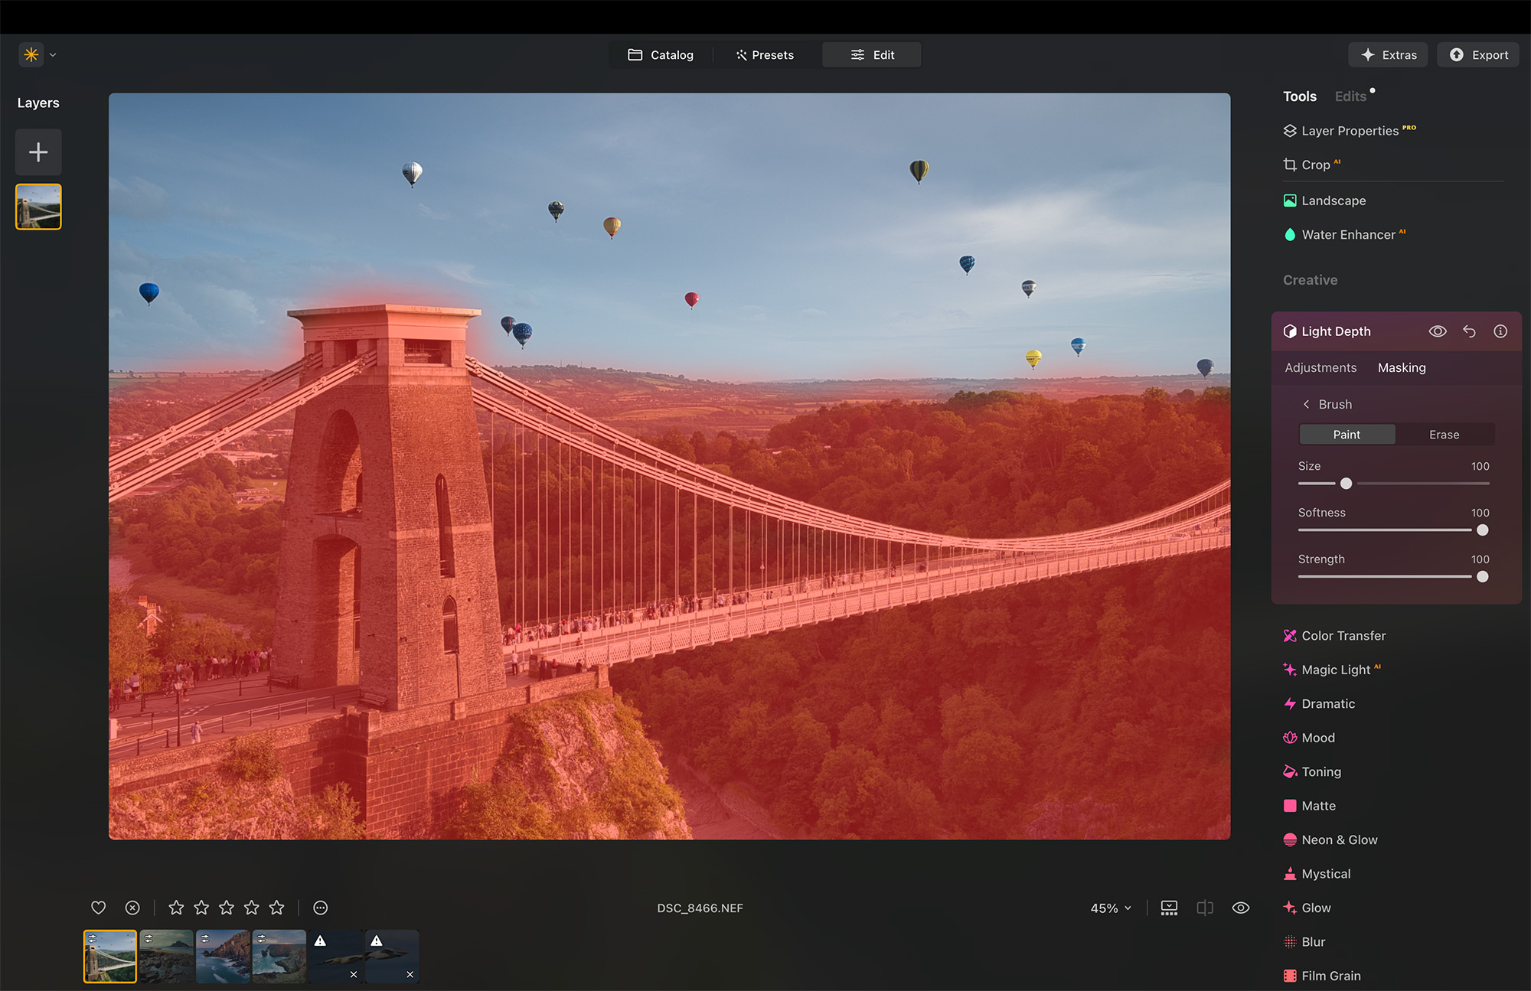This screenshot has width=1531, height=991.
Task: Add a new layer
Action: click(x=37, y=152)
